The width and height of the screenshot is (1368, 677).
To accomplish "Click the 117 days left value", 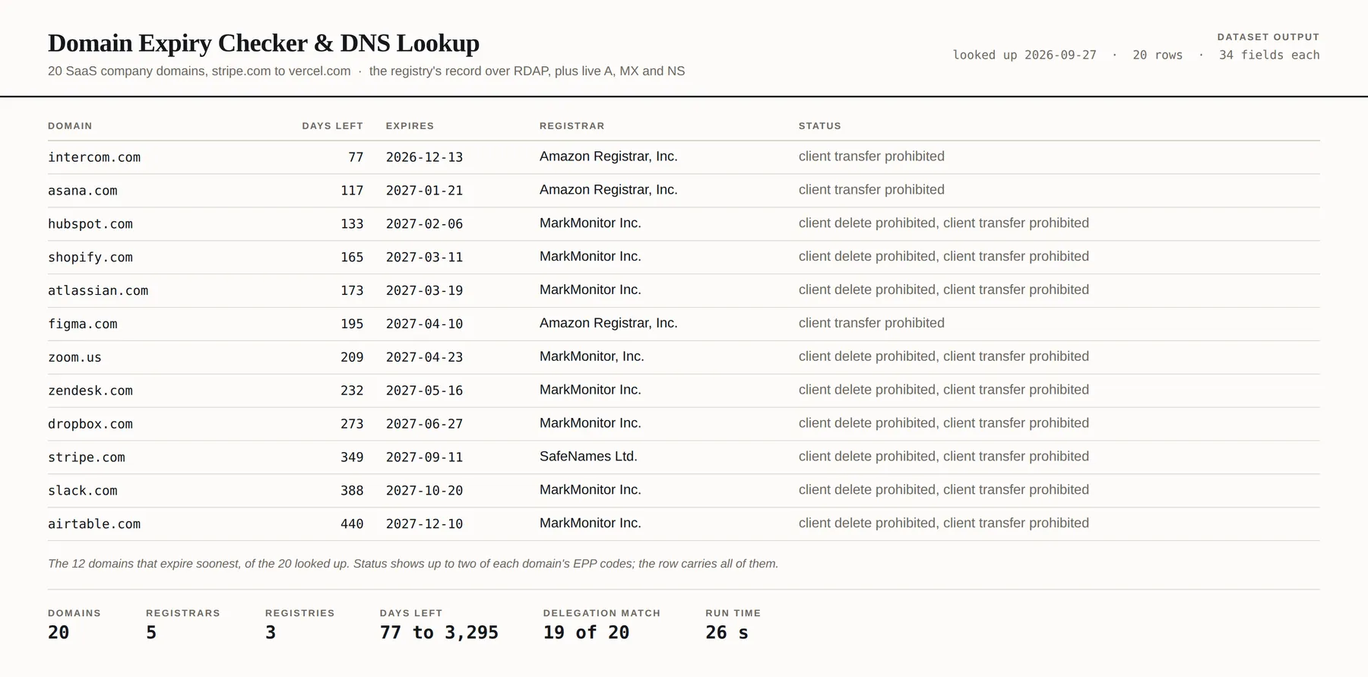I will pos(352,191).
